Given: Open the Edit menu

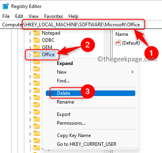Looking at the screenshot, I should [x=19, y=16].
